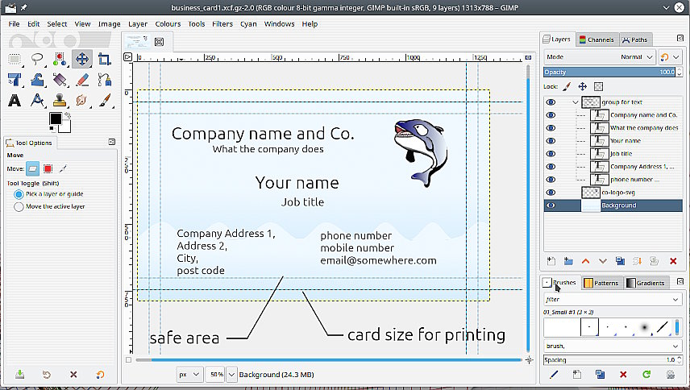Select the Paintbrush tool
This screenshot has height=390, width=690.
(105, 100)
